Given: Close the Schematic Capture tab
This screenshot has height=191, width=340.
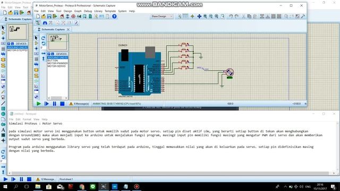Looking at the screenshot, I should click(x=69, y=30).
